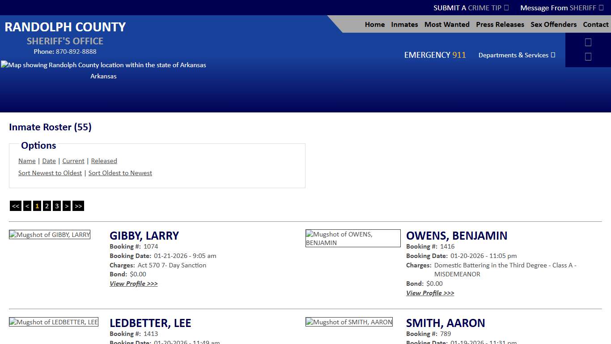Switch to the Press Releases section
The height and width of the screenshot is (344, 611).
[x=500, y=25]
